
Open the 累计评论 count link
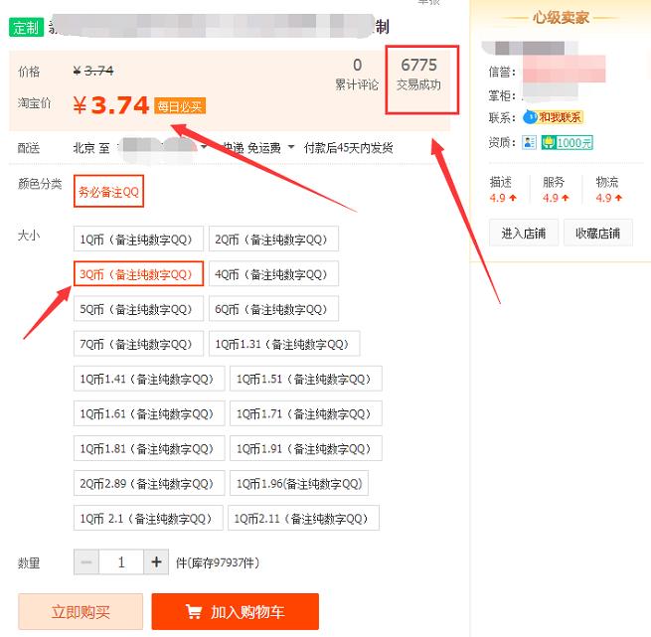(357, 75)
